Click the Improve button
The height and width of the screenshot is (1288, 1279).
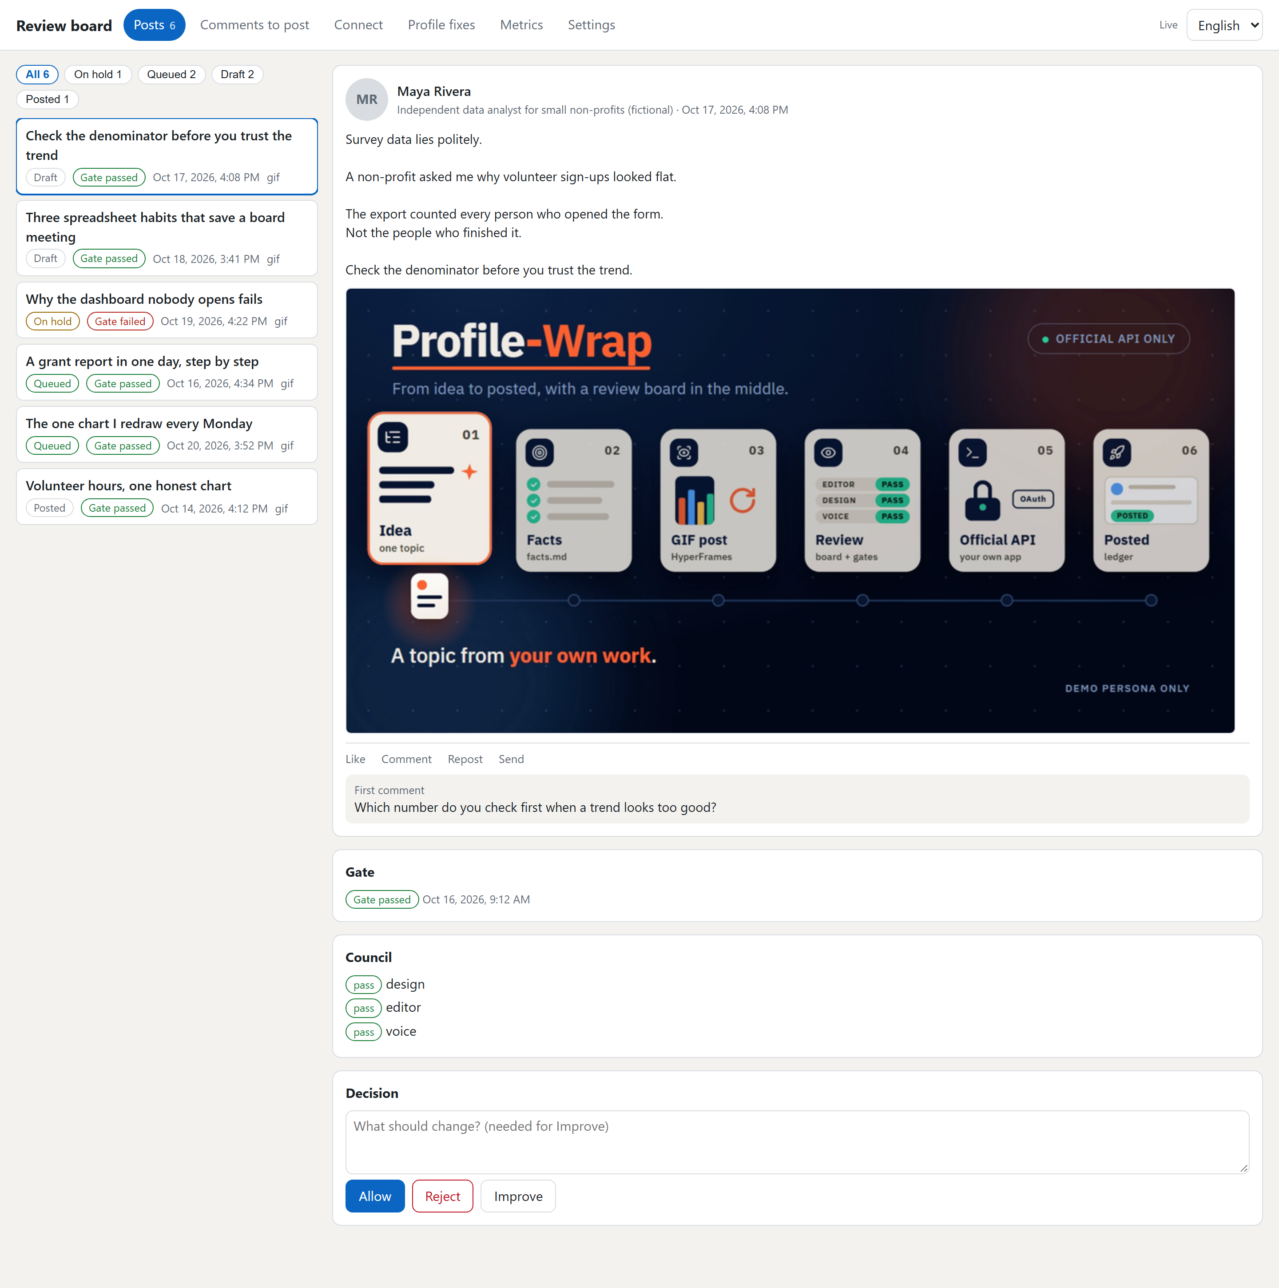(518, 1196)
